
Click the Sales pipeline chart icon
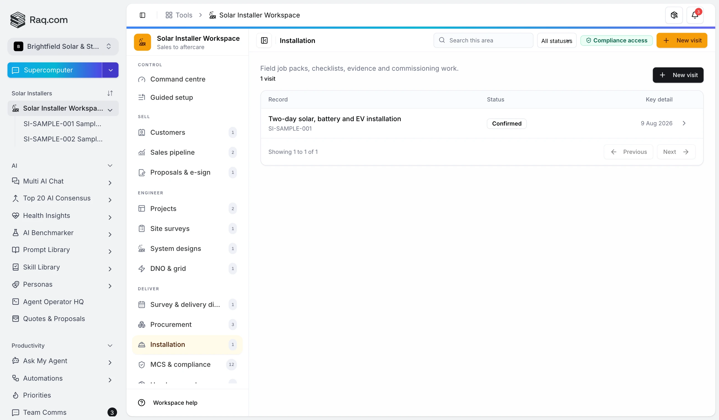(142, 152)
